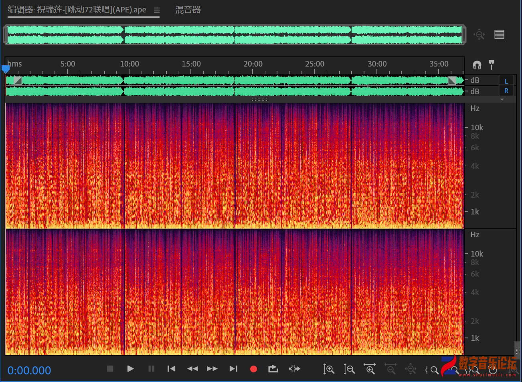Click the rewind button
Screen dimensions: 522x382
(x=192, y=369)
